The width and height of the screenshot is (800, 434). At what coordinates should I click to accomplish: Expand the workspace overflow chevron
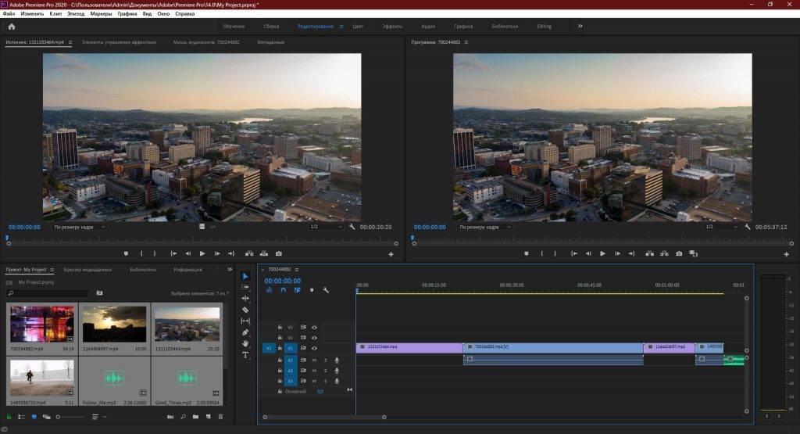click(580, 27)
